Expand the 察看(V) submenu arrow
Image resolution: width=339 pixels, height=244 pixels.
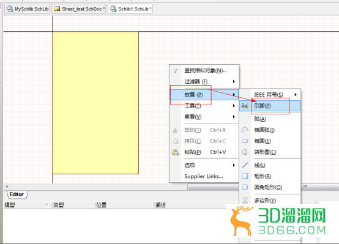(x=234, y=117)
